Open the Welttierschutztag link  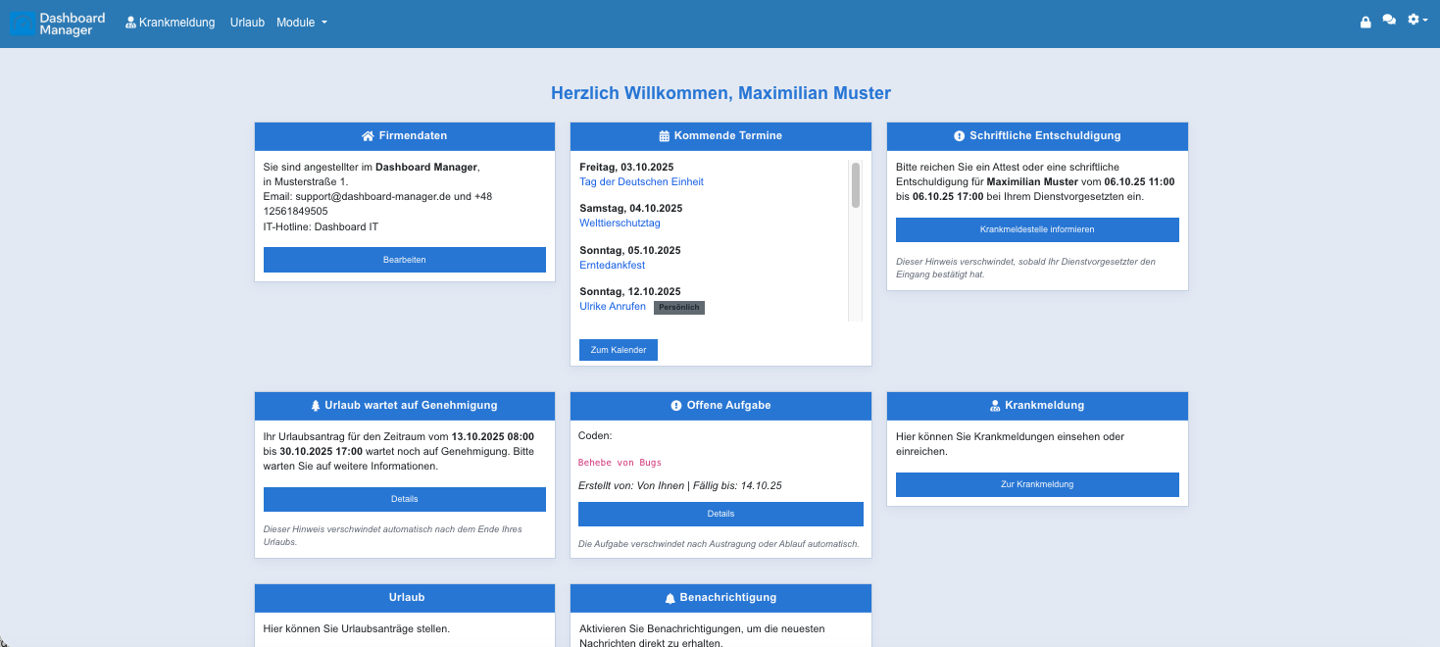click(x=620, y=223)
